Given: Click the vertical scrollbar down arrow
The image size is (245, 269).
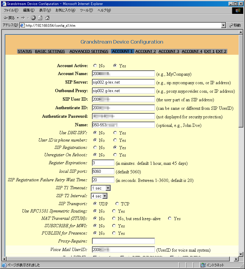Looking at the screenshot, I should point(241,254).
